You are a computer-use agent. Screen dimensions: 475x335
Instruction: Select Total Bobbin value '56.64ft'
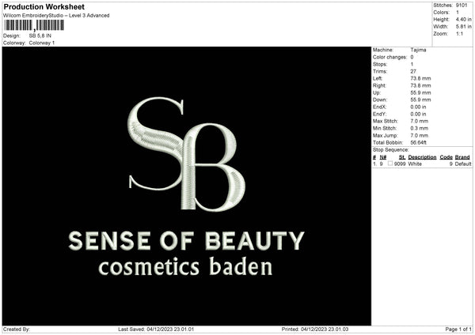418,143
